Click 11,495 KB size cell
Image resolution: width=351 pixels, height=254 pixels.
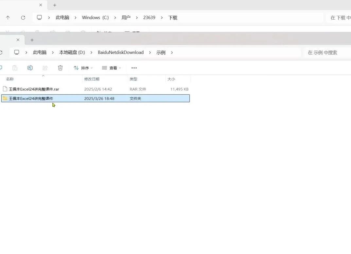click(179, 89)
